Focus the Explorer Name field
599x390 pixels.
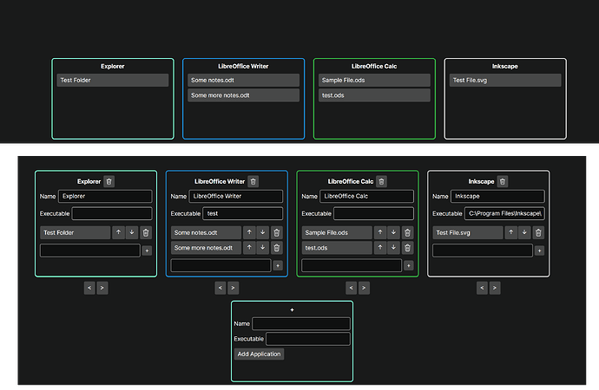pos(105,197)
